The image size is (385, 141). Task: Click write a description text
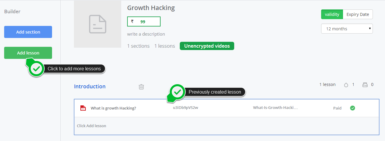(146, 34)
